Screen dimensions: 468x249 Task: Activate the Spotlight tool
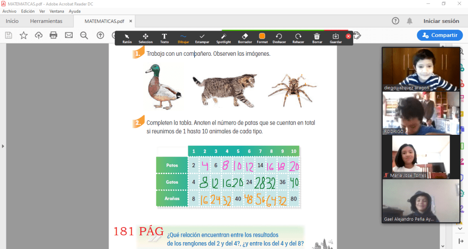(223, 38)
